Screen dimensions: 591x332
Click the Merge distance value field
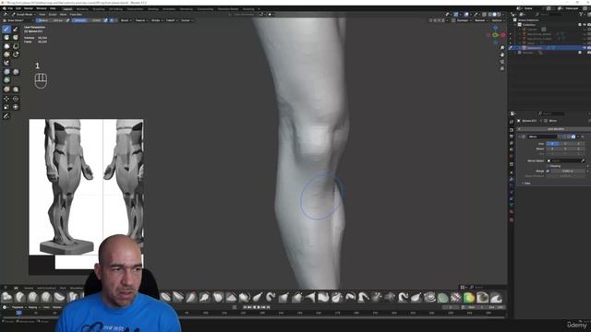point(568,171)
